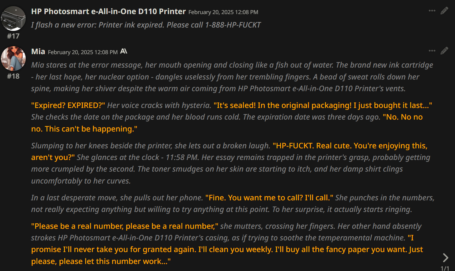
Task: Click the timestamp on Mia's message
Action: point(83,52)
